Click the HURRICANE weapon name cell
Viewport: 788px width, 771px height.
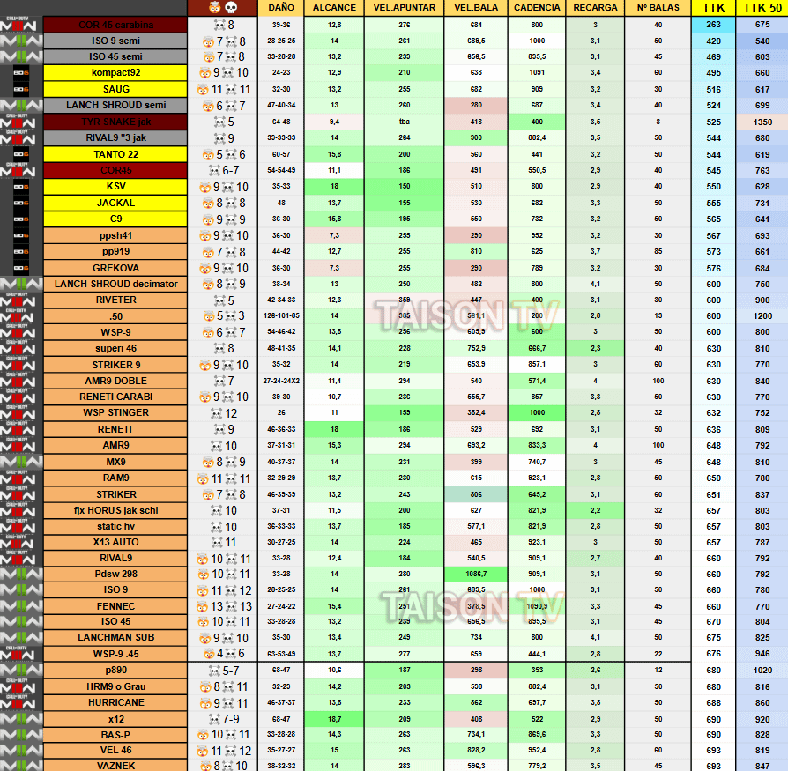pyautogui.click(x=115, y=703)
